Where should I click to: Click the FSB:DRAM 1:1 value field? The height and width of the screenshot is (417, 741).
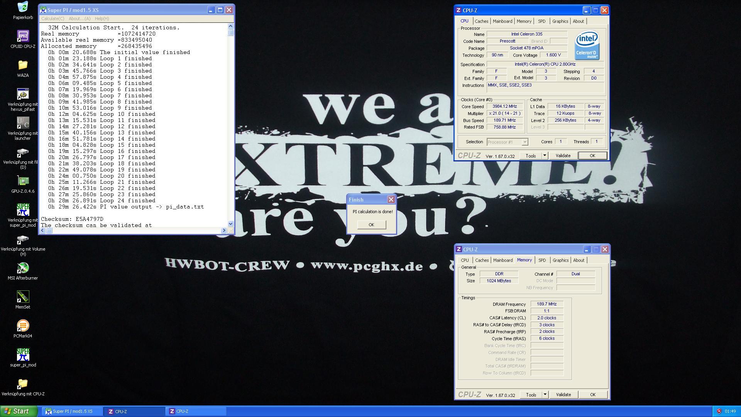click(546, 311)
